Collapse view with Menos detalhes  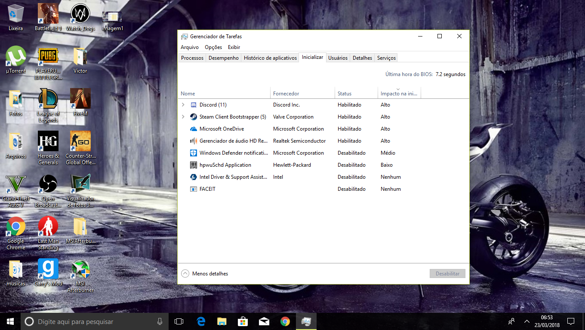tap(205, 274)
